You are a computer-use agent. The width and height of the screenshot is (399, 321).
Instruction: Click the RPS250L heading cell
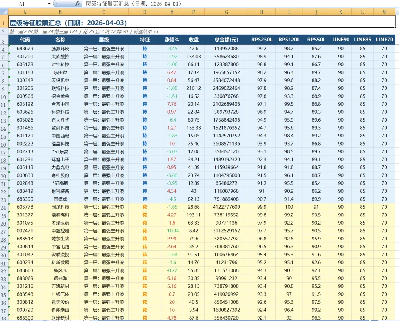tap(262, 40)
